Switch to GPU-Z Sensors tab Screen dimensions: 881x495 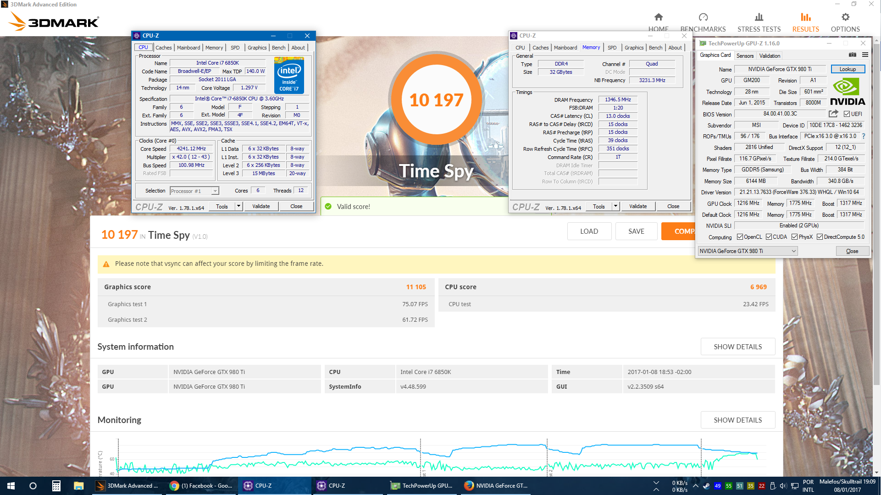click(745, 56)
